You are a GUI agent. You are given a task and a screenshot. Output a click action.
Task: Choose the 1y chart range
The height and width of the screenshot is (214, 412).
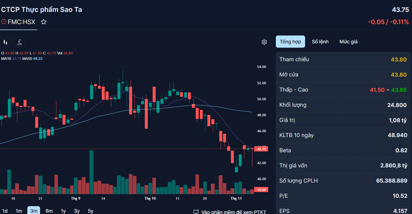tap(63, 211)
